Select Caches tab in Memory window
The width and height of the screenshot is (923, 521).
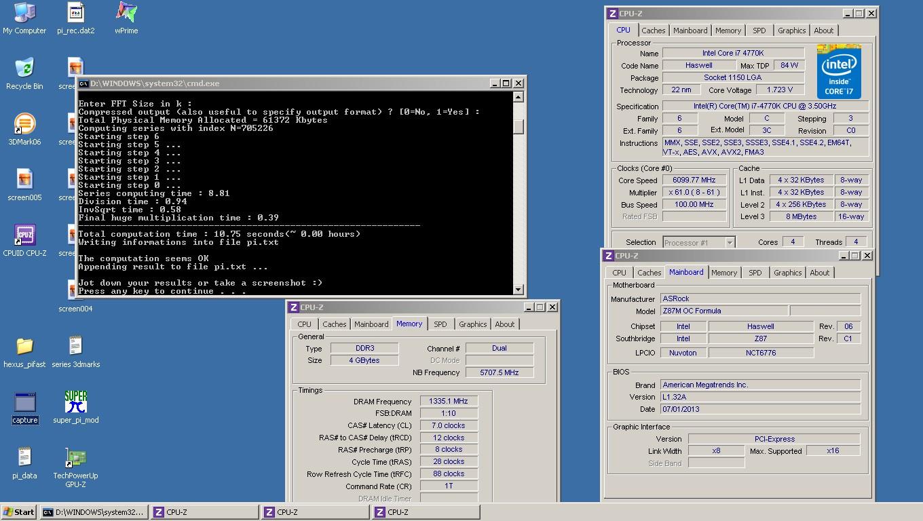coord(334,324)
